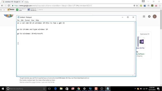The width and height of the screenshot is (162, 91).
Task: Click the red Chrome extension icon
Action: 156,6
